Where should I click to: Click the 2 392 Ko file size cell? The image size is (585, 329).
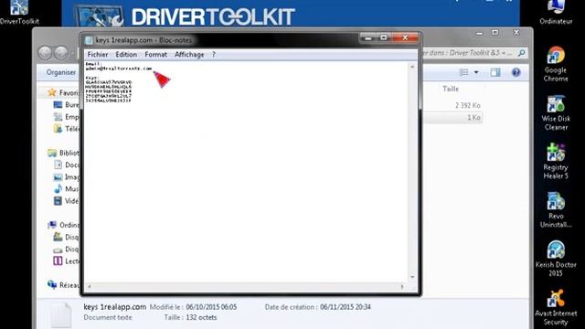467,106
